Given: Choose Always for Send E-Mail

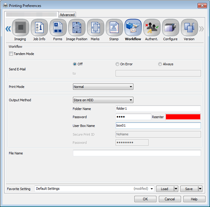Looking at the screenshot, I should coord(160,64).
